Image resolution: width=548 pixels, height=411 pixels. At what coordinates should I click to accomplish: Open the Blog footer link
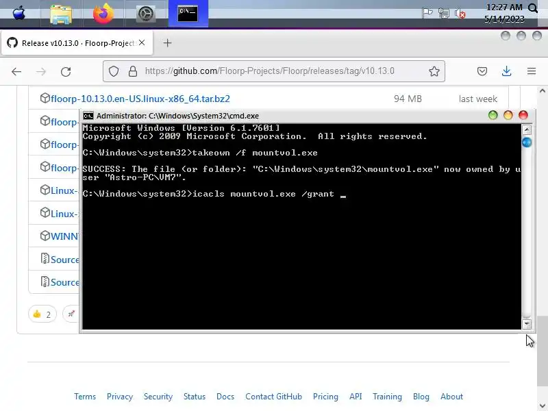click(x=421, y=397)
